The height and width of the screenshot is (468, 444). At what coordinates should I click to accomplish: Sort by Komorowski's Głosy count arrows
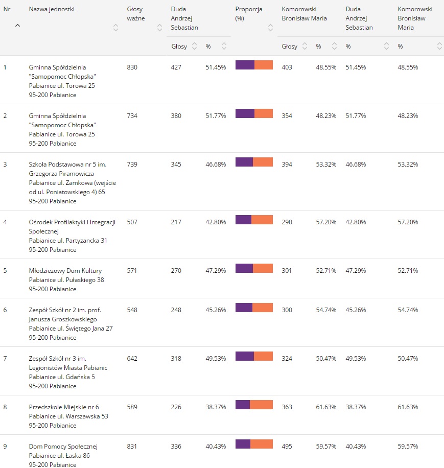pyautogui.click(x=305, y=46)
